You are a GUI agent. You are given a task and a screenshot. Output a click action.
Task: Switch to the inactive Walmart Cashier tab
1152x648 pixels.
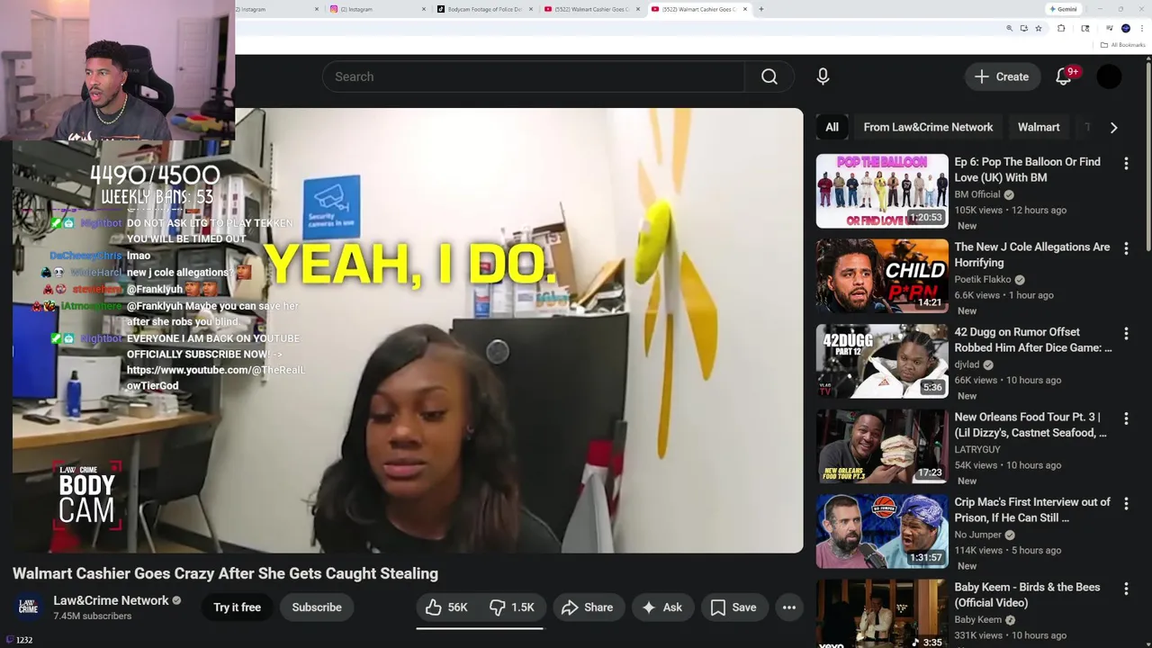pyautogui.click(x=591, y=9)
